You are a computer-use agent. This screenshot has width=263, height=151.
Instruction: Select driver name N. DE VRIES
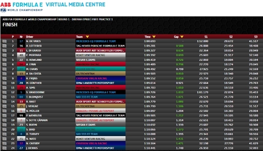[33, 41]
